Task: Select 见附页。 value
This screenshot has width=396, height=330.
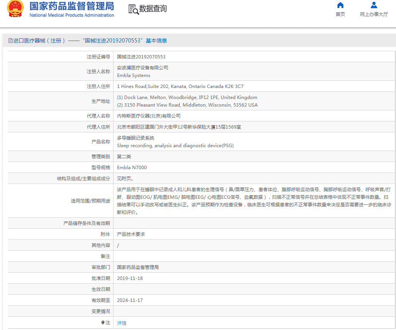Action: click(x=125, y=179)
